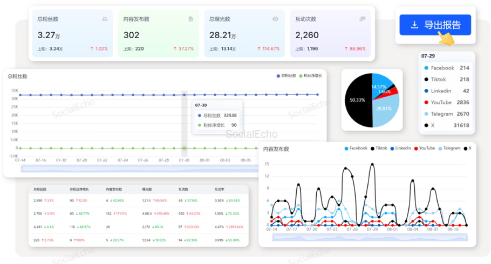This screenshot has height=264, width=491.
Task: Click right handle of 内容发布数 chart zoom slider
Action: point(467,238)
